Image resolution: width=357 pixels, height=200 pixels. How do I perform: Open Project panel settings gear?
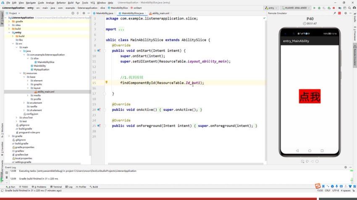pyautogui.click(x=84, y=13)
